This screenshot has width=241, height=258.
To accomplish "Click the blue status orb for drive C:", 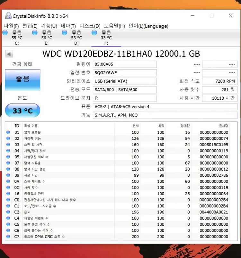I will point(5,33).
